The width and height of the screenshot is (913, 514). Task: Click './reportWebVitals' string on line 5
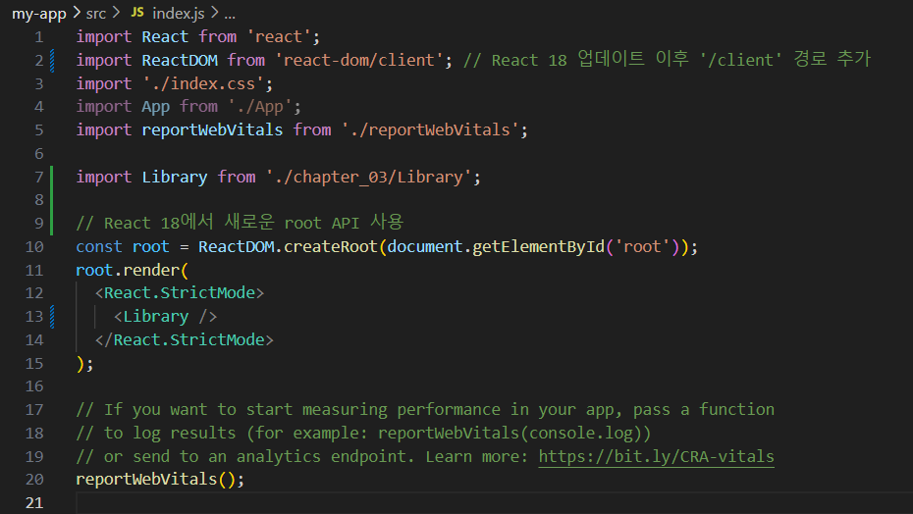pyautogui.click(x=430, y=129)
